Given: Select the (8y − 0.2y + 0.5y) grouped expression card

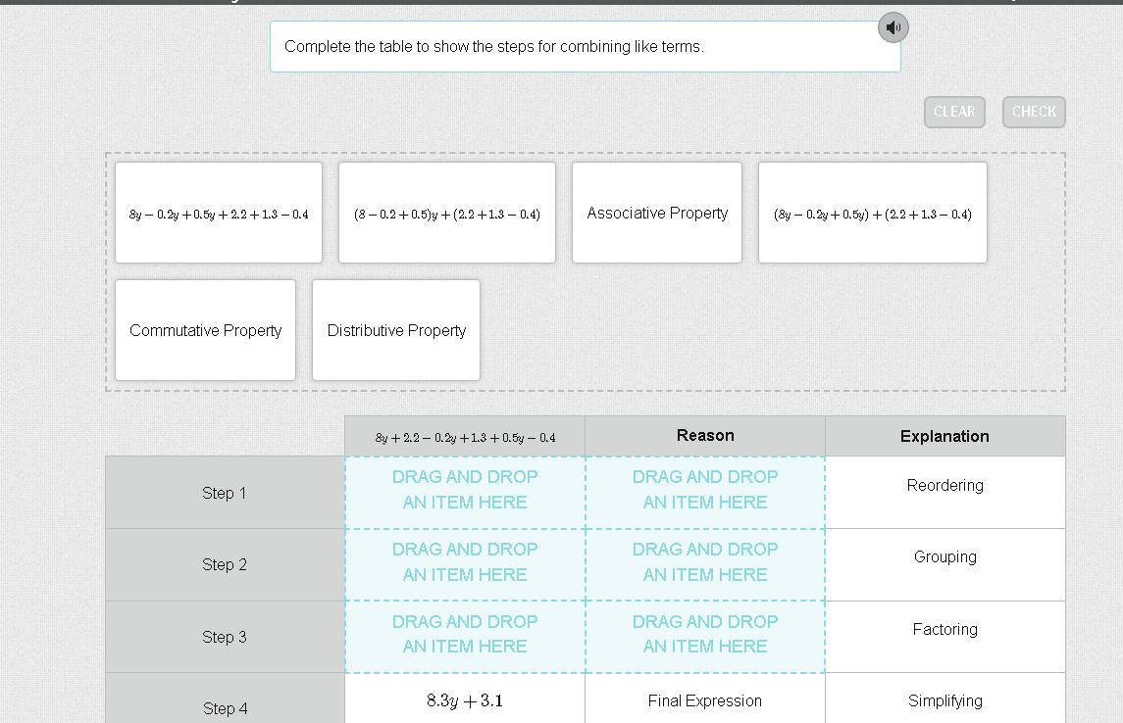Looking at the screenshot, I should 872,213.
